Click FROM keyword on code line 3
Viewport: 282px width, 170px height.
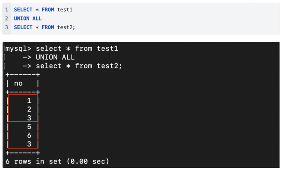point(48,27)
